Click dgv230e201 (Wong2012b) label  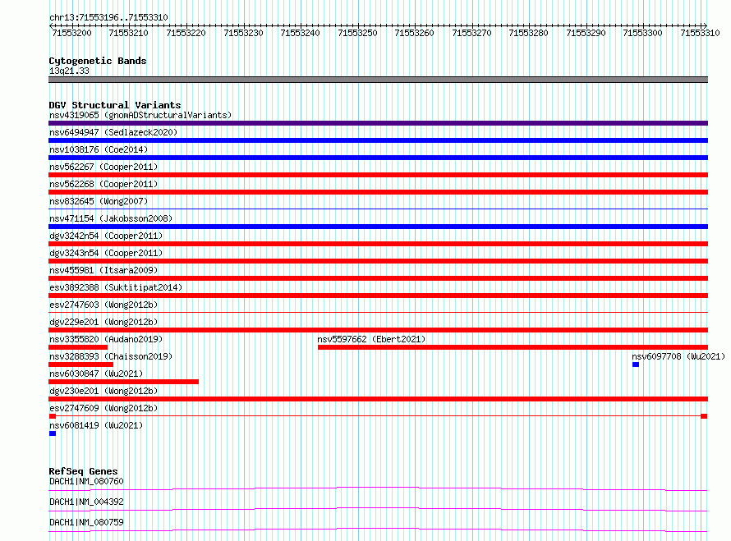pyautogui.click(x=103, y=391)
